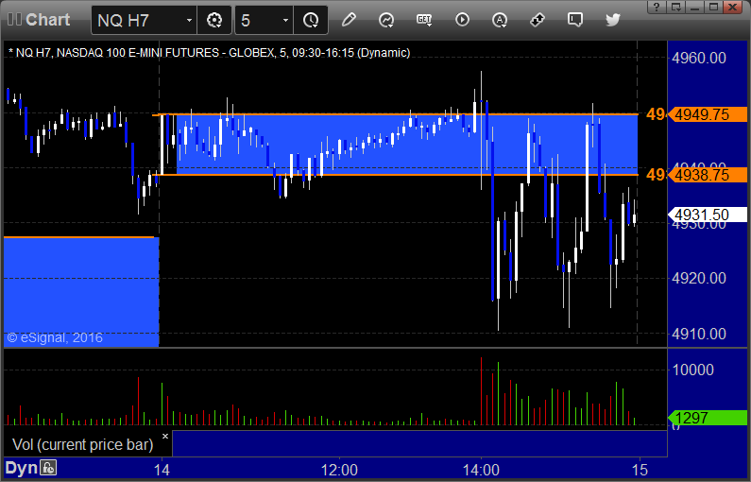The image size is (751, 482).
Task: Open the studies line-chart icon menu
Action: pos(386,20)
